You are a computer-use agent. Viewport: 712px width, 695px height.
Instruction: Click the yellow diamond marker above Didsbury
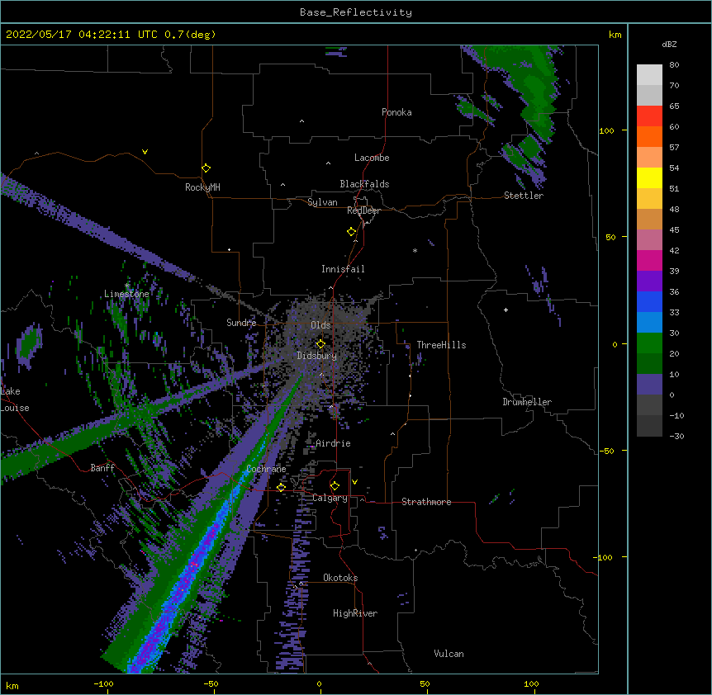click(320, 344)
